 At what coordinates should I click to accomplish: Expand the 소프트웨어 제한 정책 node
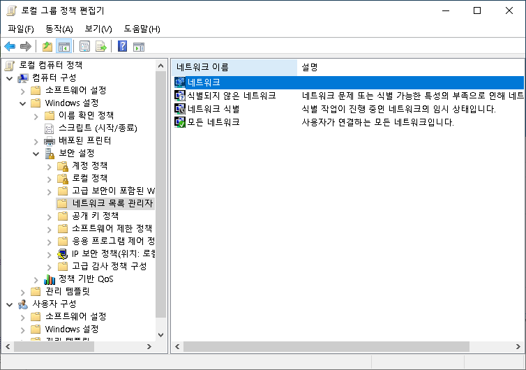pos(50,229)
